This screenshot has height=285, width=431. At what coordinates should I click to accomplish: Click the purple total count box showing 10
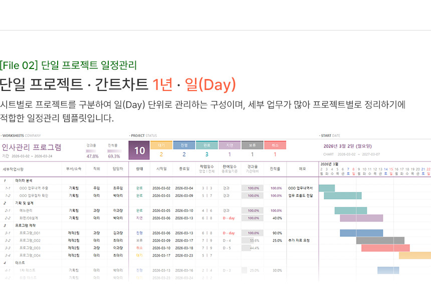click(x=139, y=150)
